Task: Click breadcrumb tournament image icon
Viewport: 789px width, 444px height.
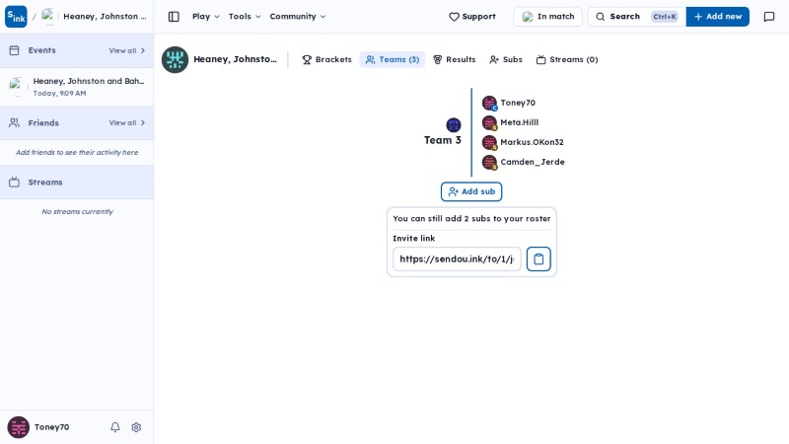Action: click(x=48, y=16)
